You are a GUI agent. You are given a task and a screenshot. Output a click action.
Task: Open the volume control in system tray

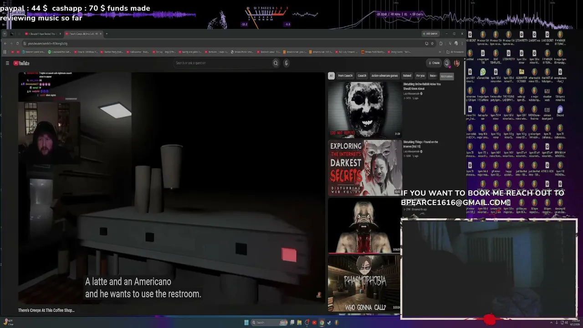coord(565,323)
